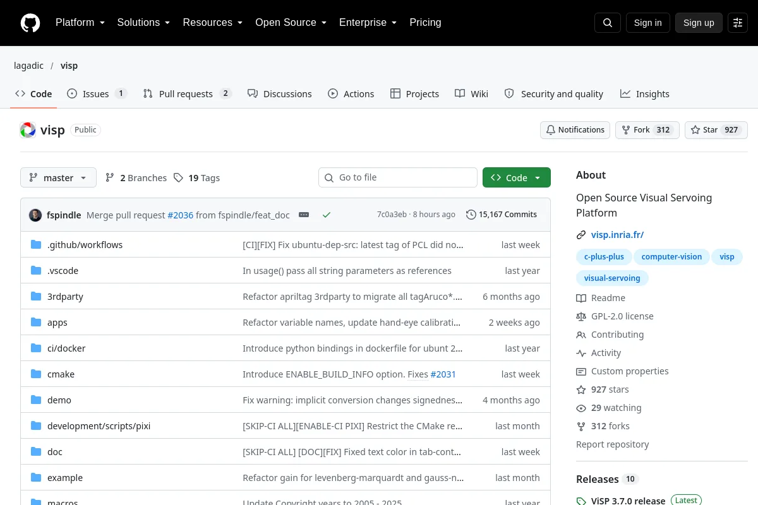Expand the Solutions menu

pyautogui.click(x=144, y=22)
